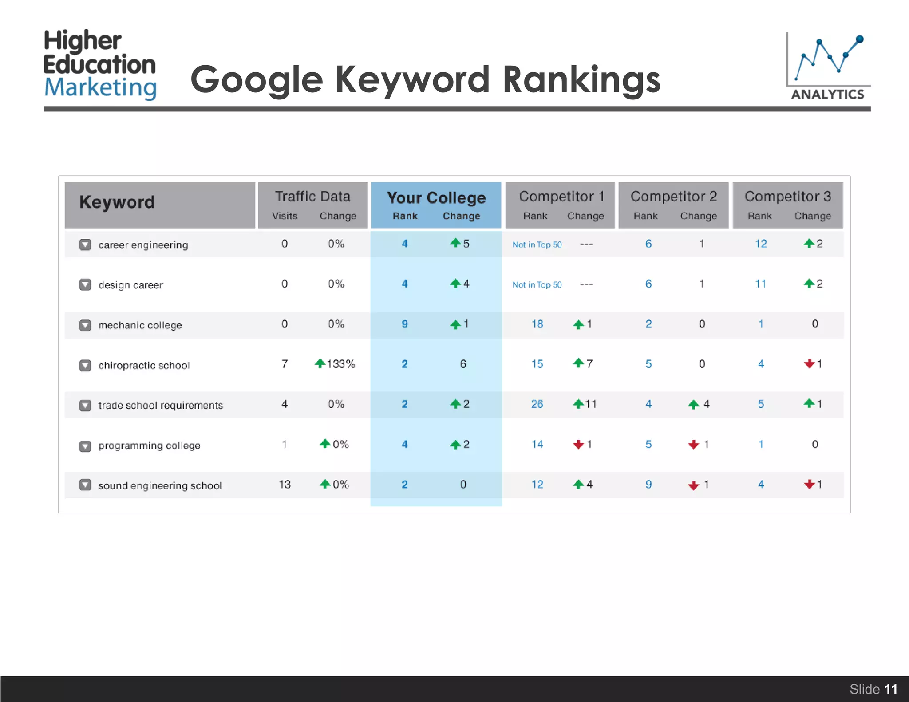Expand the chiropractic school keyword row

pos(85,365)
